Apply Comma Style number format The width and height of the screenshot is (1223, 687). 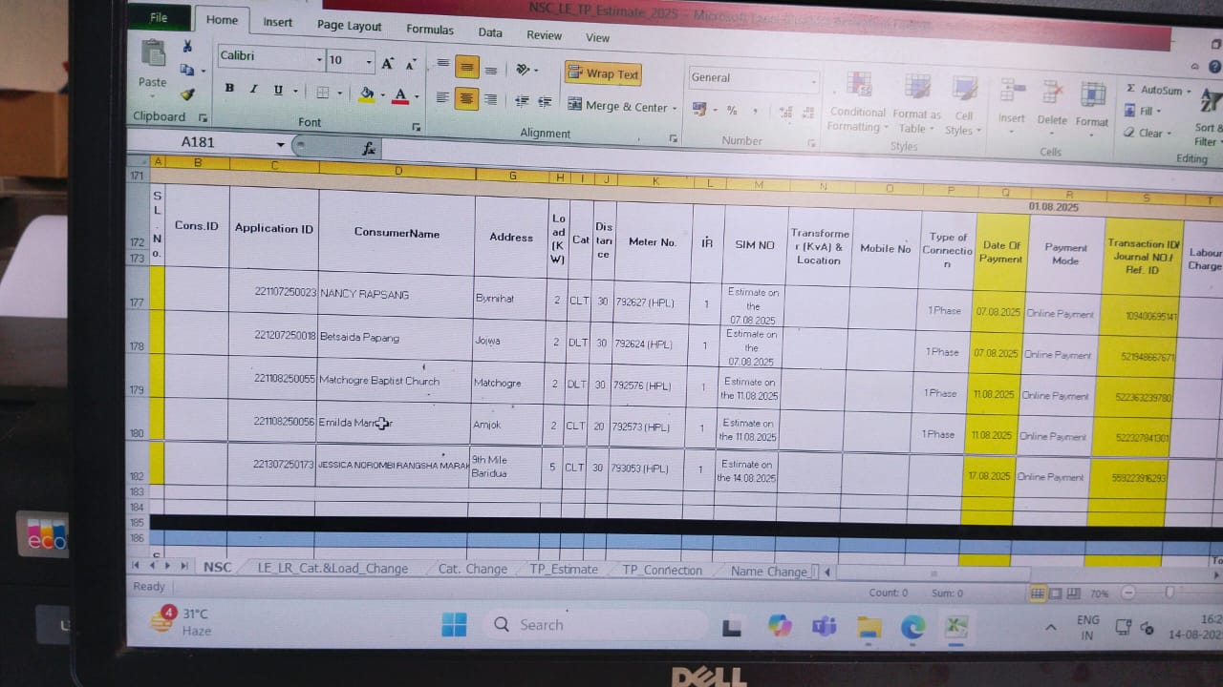click(755, 112)
